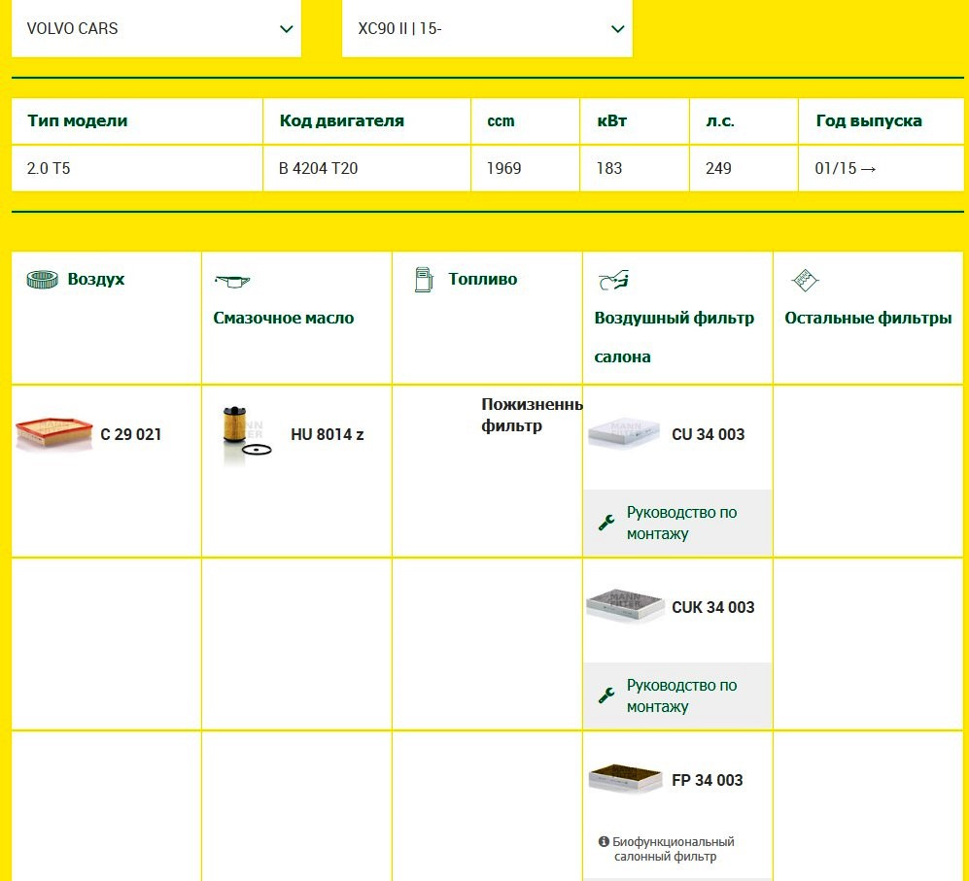Open the VOLVO CARS manufacturer dropdown
The height and width of the screenshot is (881, 969).
click(156, 28)
